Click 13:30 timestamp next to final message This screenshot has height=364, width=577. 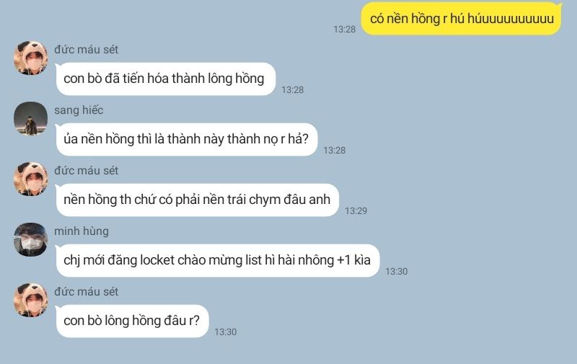point(226,332)
